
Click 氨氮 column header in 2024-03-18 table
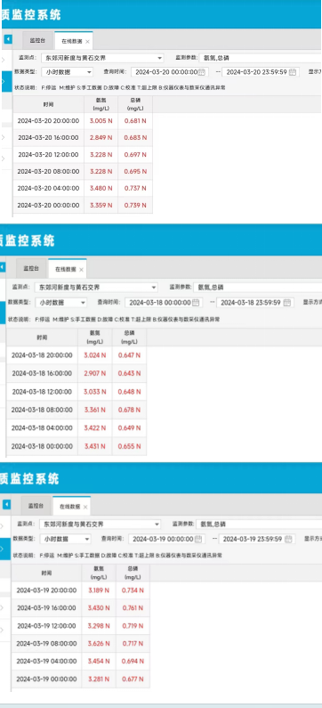[x=94, y=338]
